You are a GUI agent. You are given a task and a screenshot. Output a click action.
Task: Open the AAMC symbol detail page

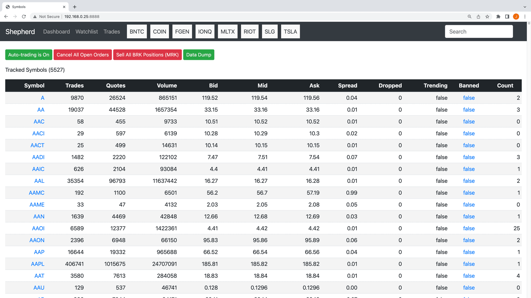36,193
